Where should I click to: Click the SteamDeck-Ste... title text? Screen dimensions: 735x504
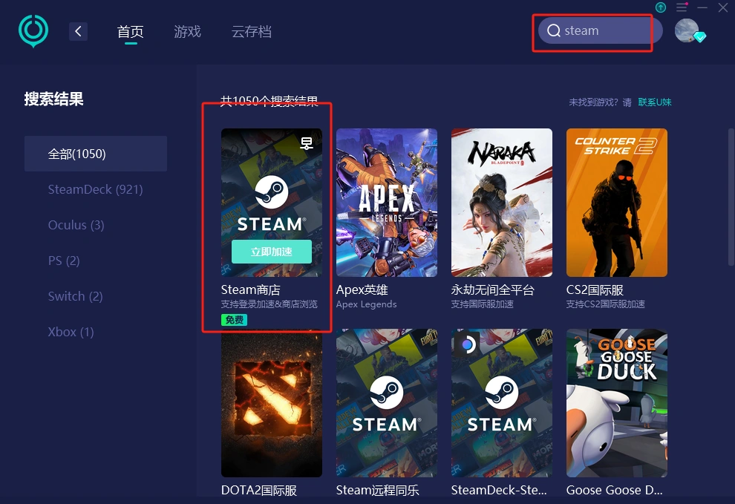[499, 490]
